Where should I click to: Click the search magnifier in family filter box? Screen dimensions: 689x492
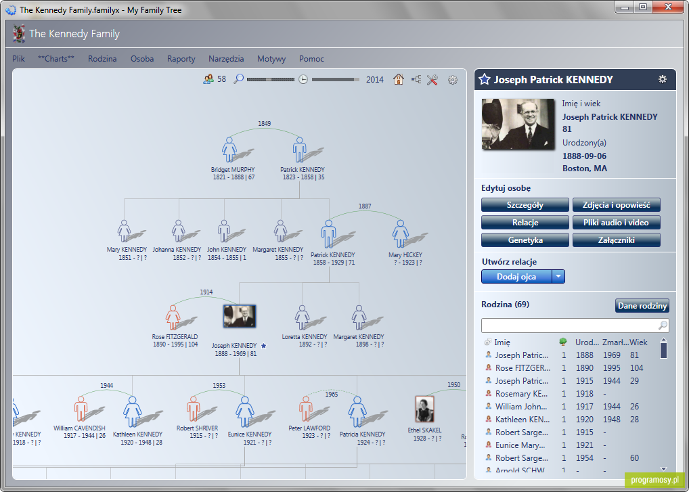click(663, 325)
